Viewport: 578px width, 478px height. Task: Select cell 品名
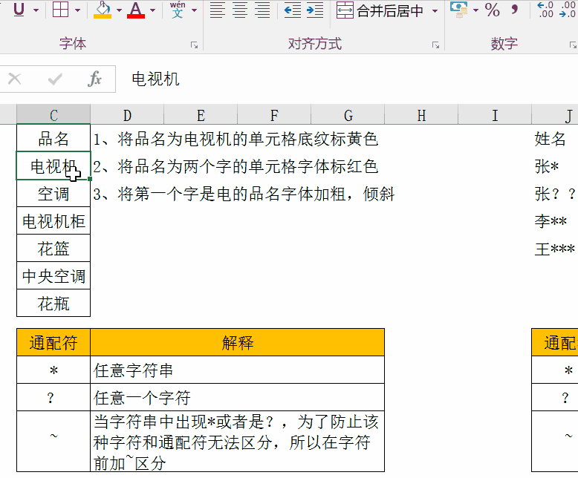[53, 139]
